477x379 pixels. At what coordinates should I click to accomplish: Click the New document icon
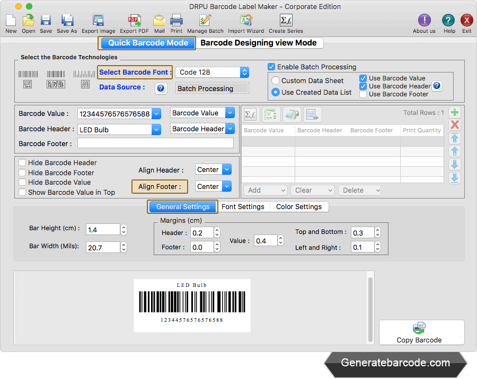(x=11, y=20)
